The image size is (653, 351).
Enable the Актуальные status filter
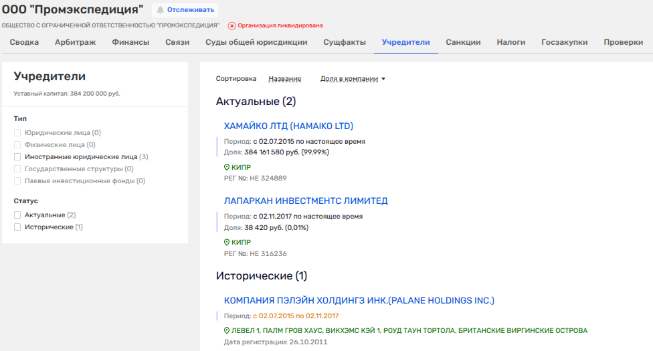coord(17,215)
